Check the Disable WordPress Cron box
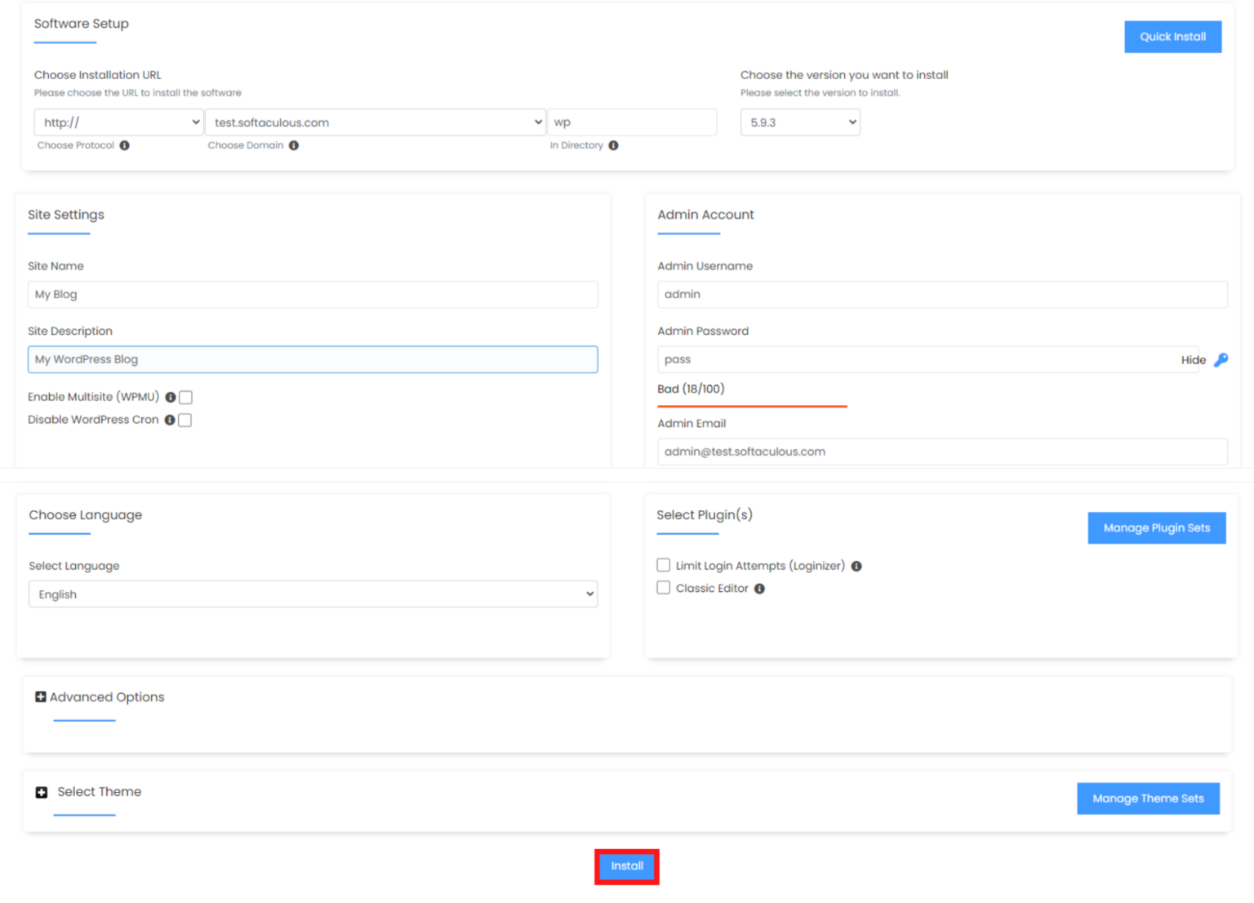 point(185,420)
